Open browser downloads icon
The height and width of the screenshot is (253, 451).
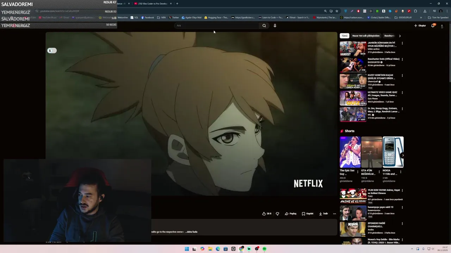coord(425,11)
